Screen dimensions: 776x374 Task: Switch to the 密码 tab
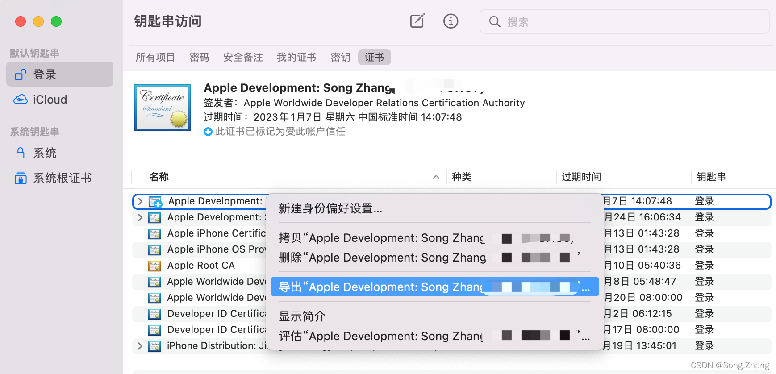(199, 57)
